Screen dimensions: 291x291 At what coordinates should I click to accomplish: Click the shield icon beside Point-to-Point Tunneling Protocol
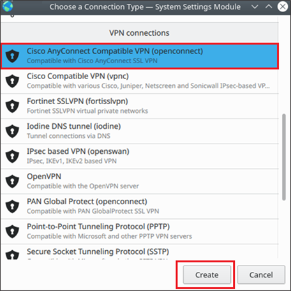click(x=12, y=232)
